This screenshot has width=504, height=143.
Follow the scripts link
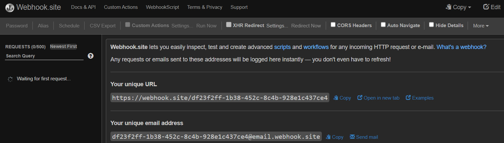[282, 47]
